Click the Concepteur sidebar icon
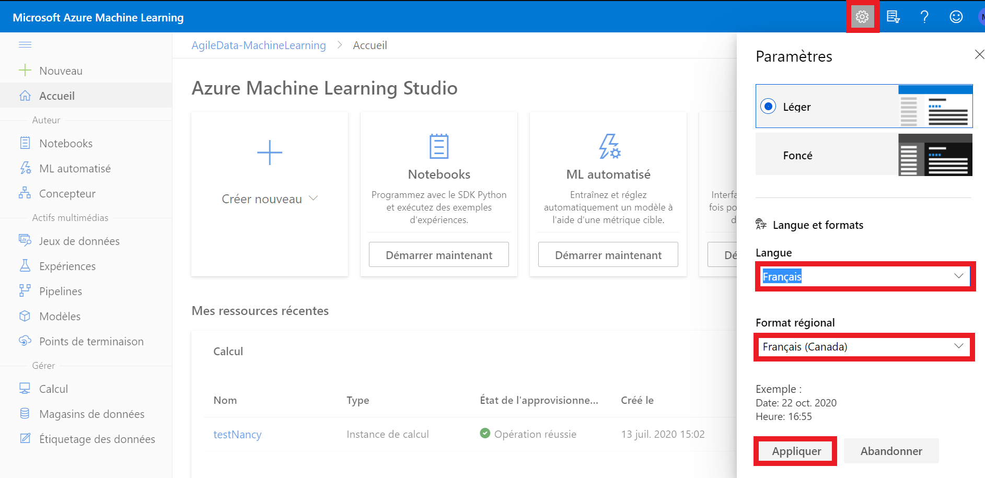This screenshot has height=478, width=985. click(25, 193)
